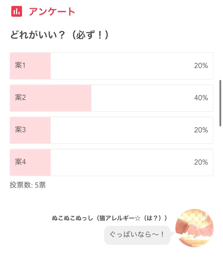Click the 20% value on 案3 row
223x274 pixels.
point(201,130)
